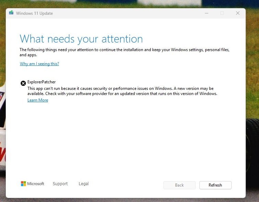This screenshot has width=259, height=202.
Task: Click the Refresh button
Action: [215, 185]
